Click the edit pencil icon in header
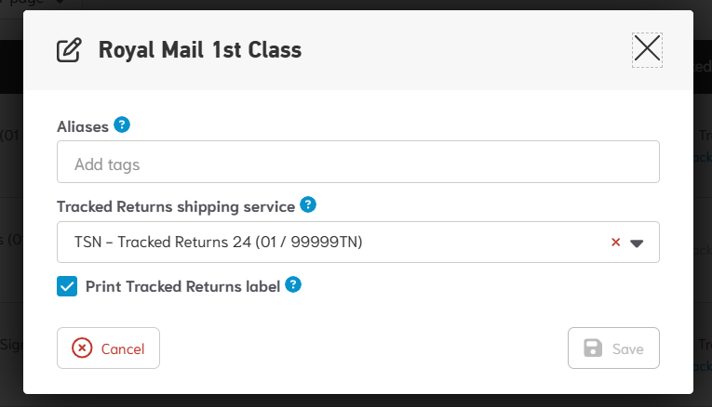 coord(68,50)
